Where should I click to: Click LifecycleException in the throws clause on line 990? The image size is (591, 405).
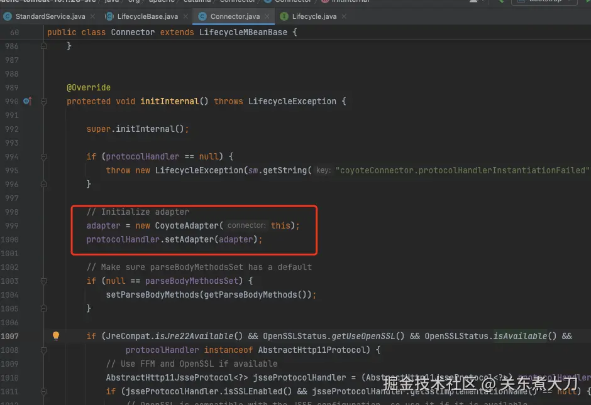click(292, 101)
